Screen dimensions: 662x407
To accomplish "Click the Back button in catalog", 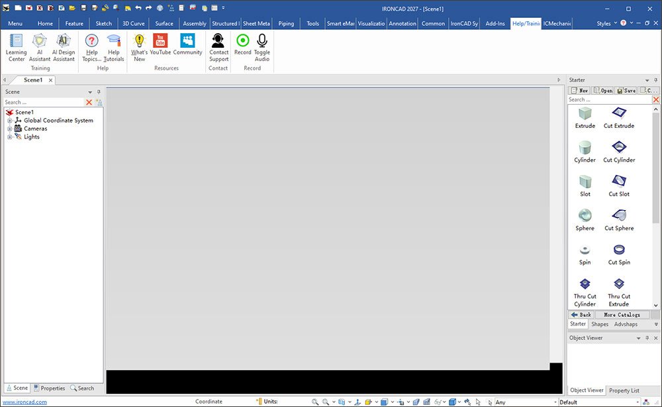I will [581, 315].
